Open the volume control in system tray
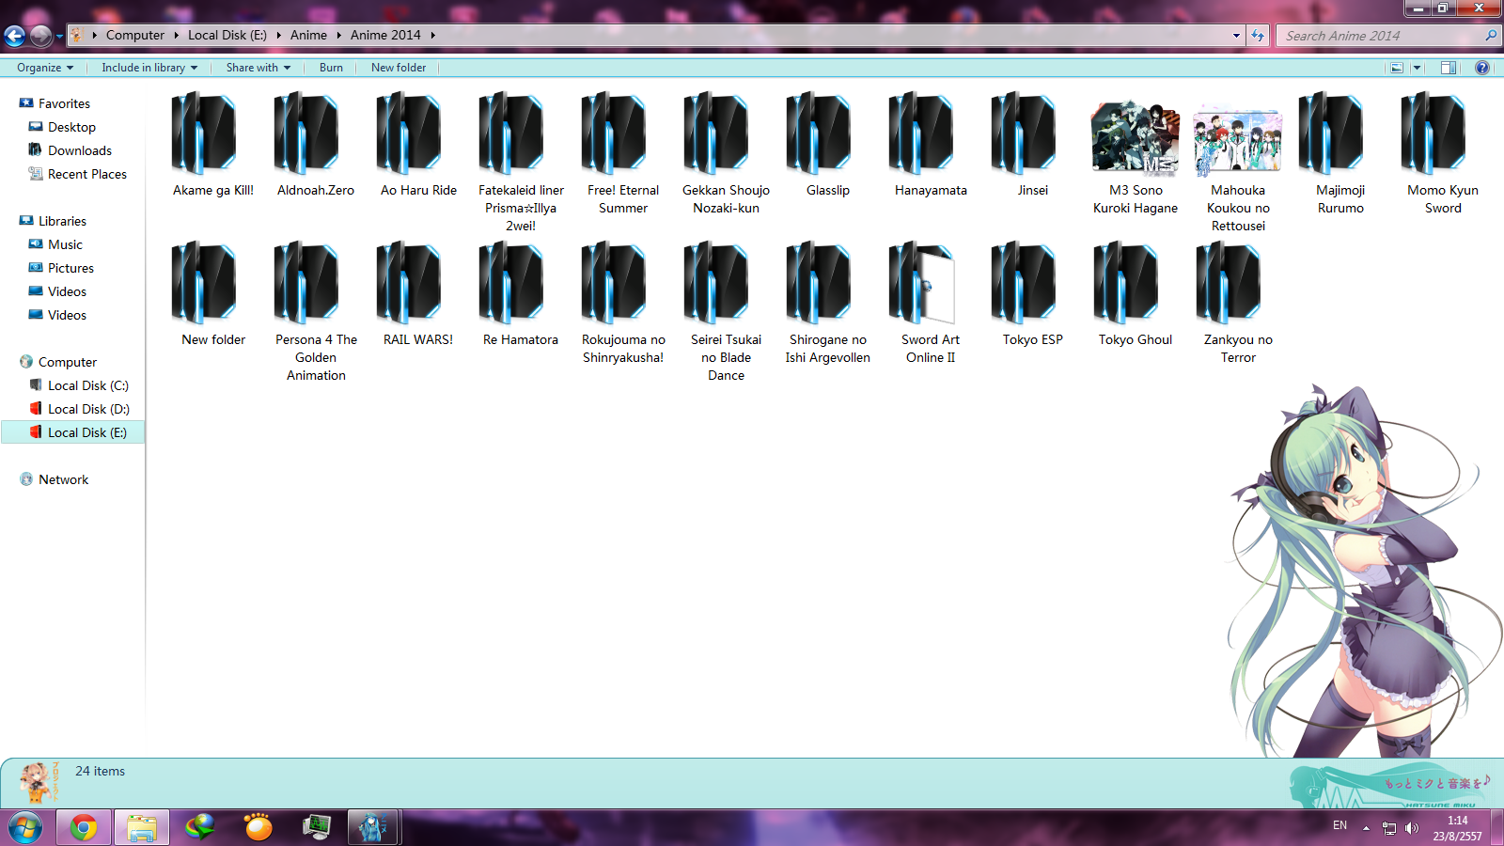Viewport: 1504px width, 846px height. 1411,828
